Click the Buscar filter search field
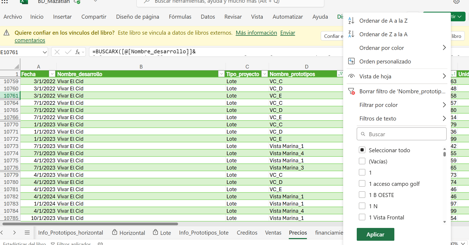469x245 pixels. pos(402,134)
